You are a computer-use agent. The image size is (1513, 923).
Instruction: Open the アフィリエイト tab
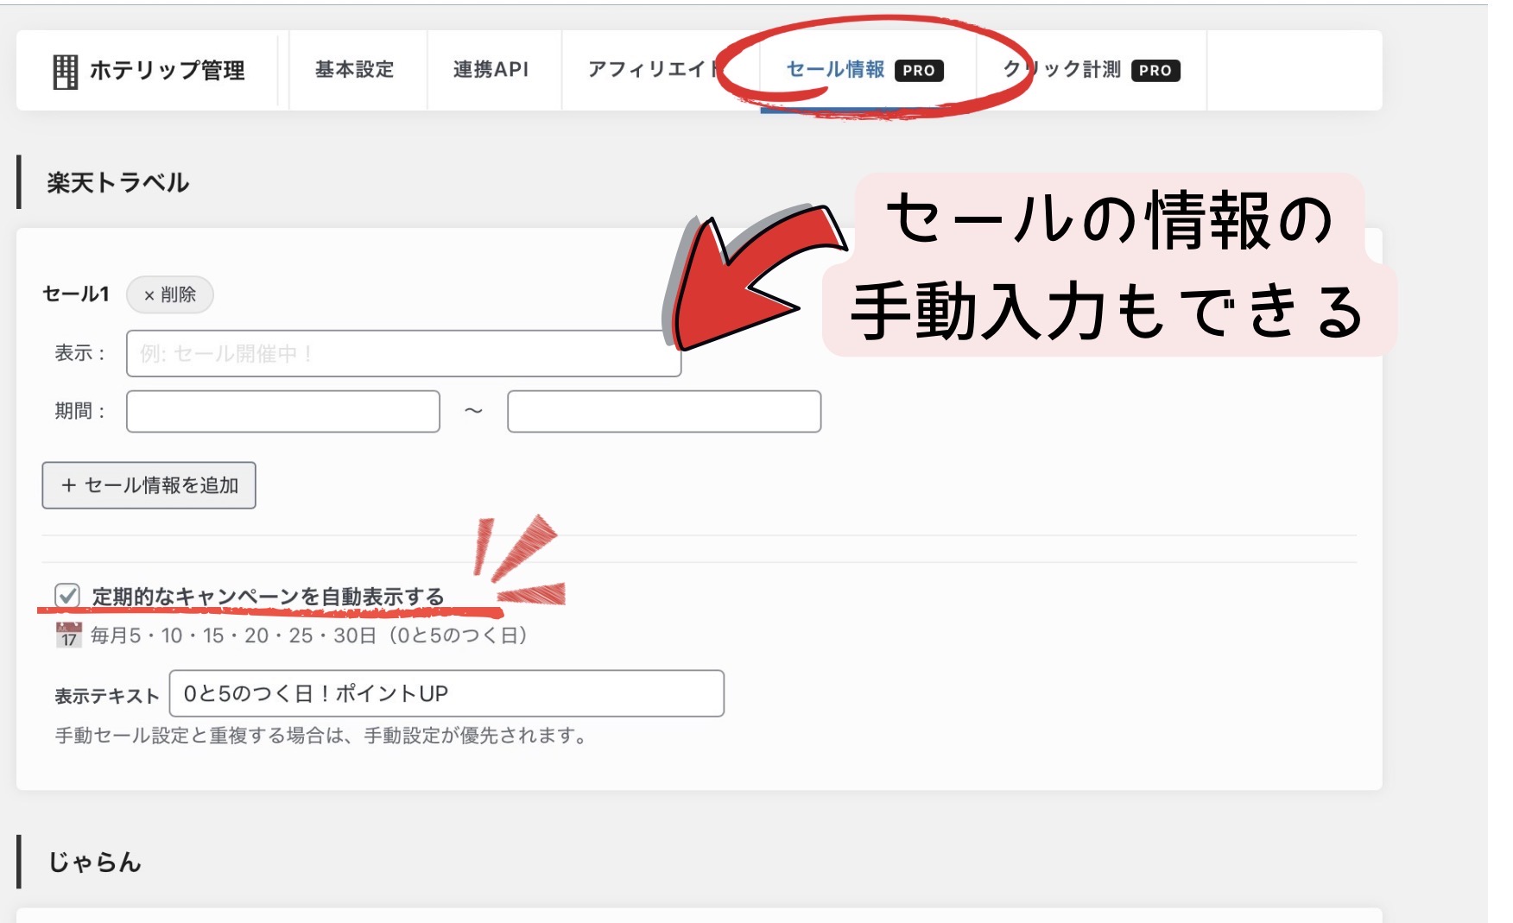655,70
